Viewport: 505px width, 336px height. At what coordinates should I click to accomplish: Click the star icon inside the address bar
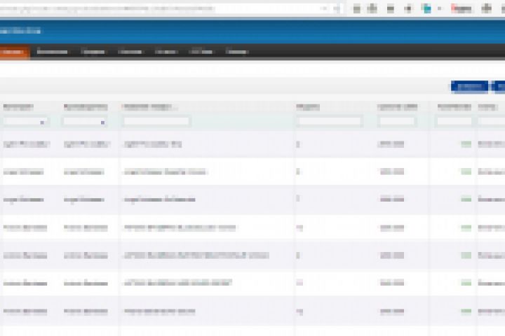point(336,8)
